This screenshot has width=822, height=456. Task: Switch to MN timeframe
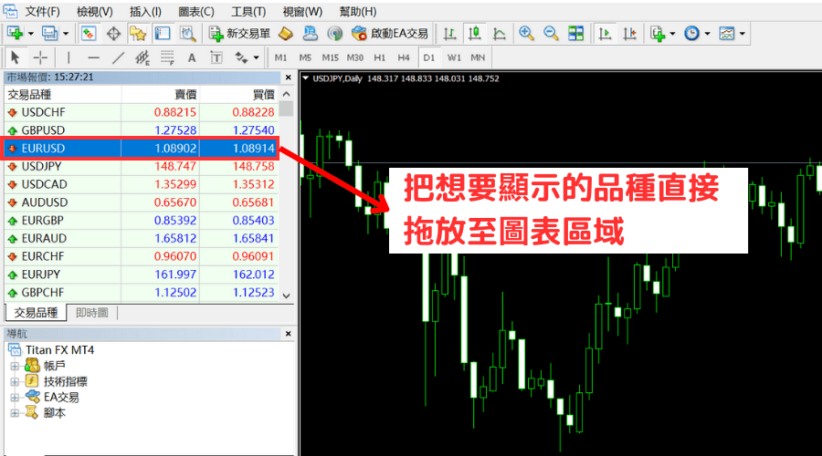[x=478, y=57]
